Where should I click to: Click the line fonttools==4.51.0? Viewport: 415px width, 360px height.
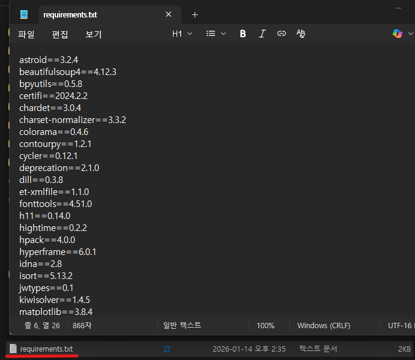pyautogui.click(x=56, y=204)
